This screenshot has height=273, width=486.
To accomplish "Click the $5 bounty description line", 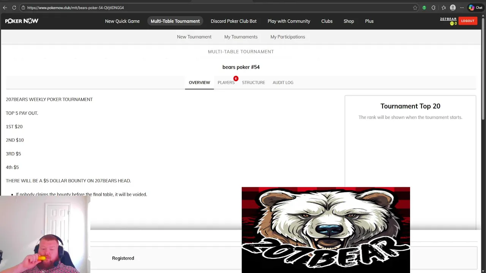I will point(68,181).
